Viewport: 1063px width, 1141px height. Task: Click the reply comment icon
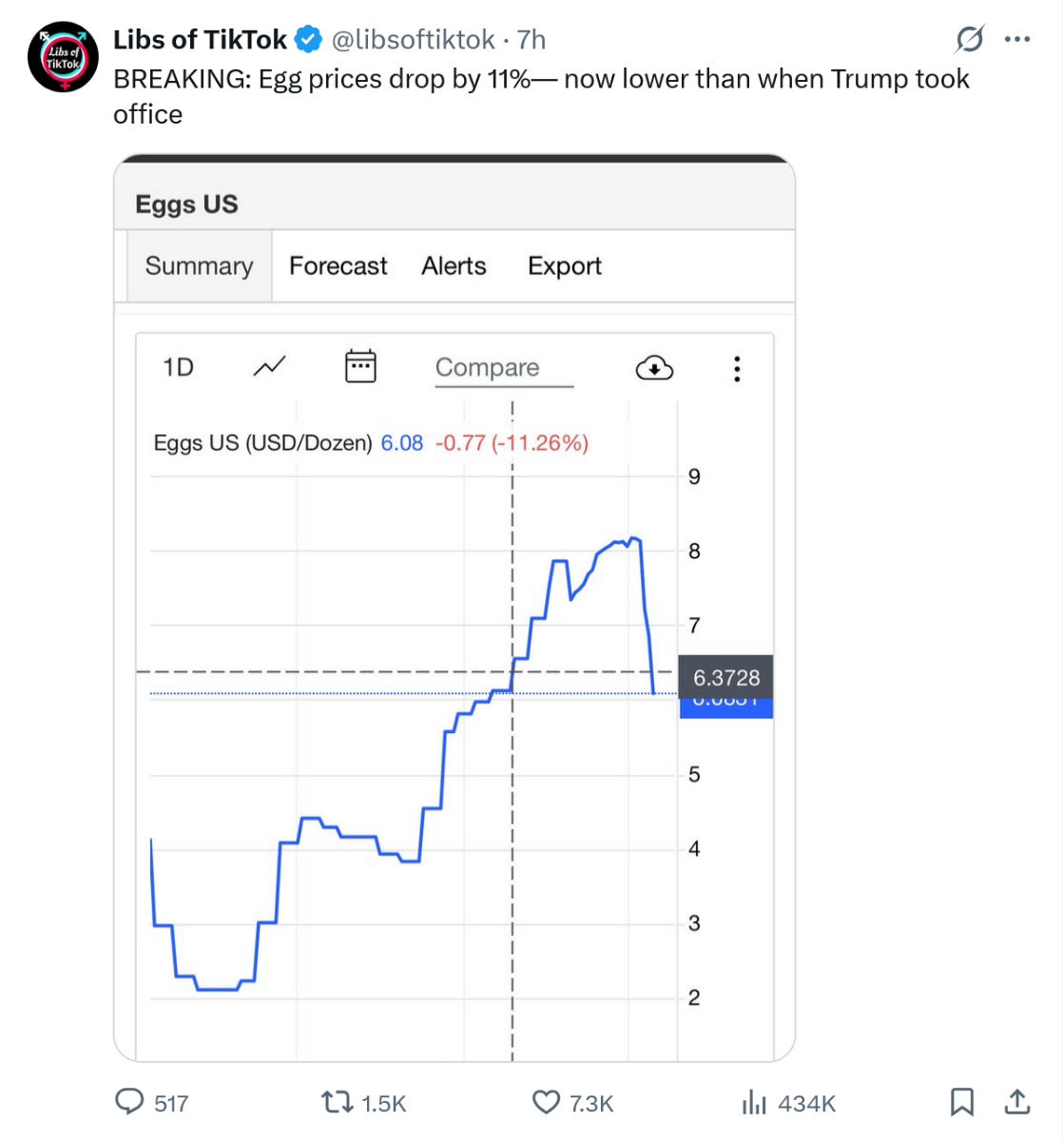129,1102
